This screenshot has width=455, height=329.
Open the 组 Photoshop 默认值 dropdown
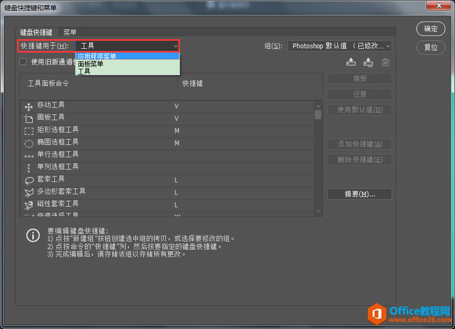[x=340, y=46]
